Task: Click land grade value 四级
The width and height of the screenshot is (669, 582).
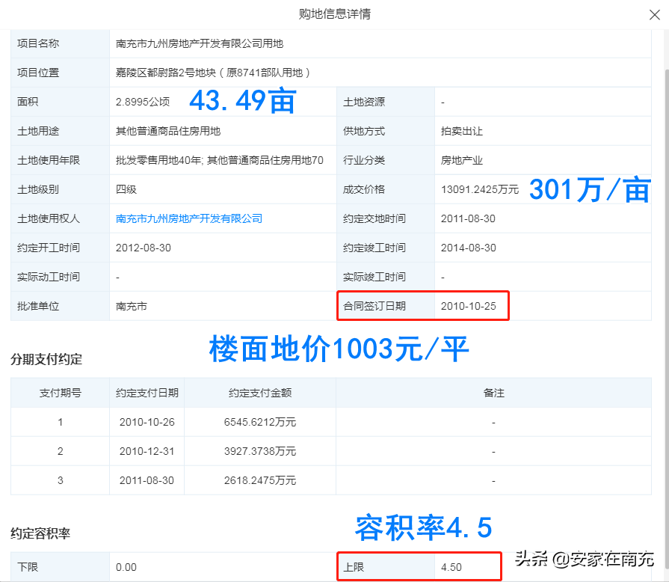Action: [x=126, y=189]
